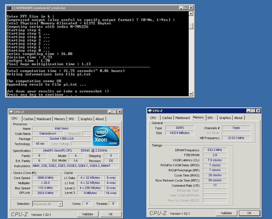Maximize the cmd.exe window

tap(186, 8)
